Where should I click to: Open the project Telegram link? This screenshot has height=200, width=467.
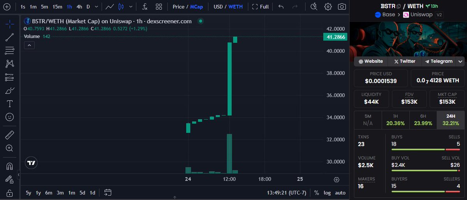click(x=439, y=61)
